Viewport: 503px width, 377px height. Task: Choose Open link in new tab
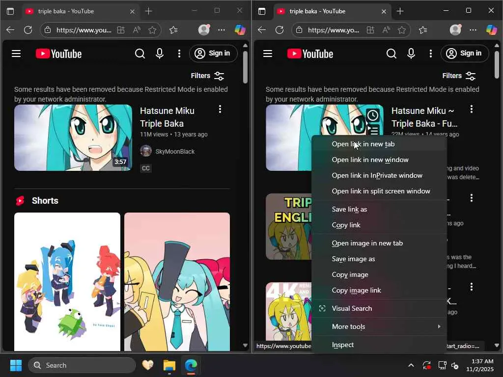point(380,144)
